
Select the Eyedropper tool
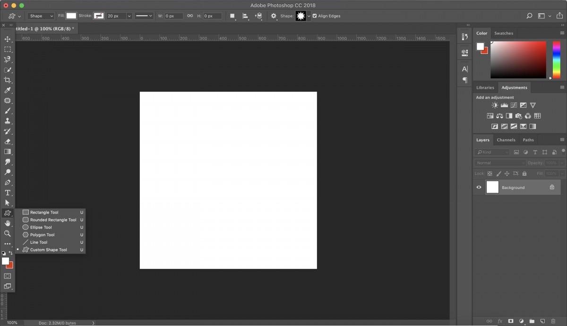pyautogui.click(x=8, y=90)
